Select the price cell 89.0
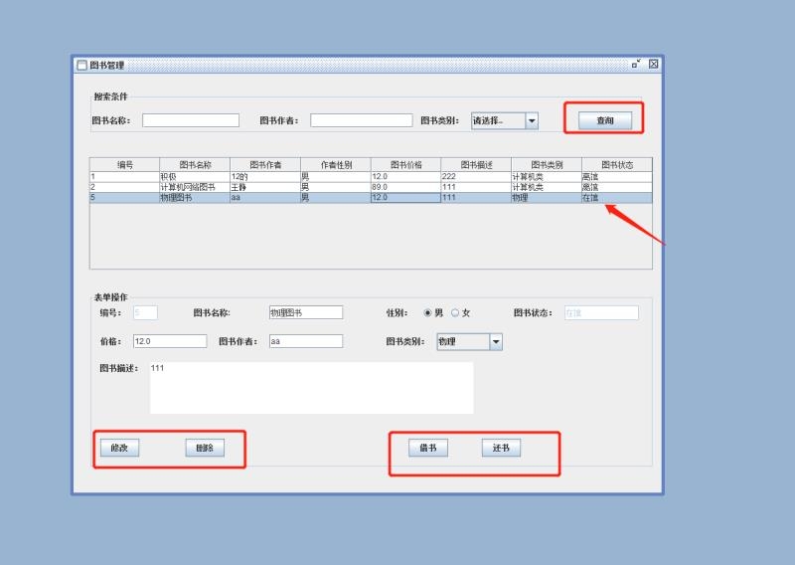This screenshot has width=795, height=565. (406, 187)
